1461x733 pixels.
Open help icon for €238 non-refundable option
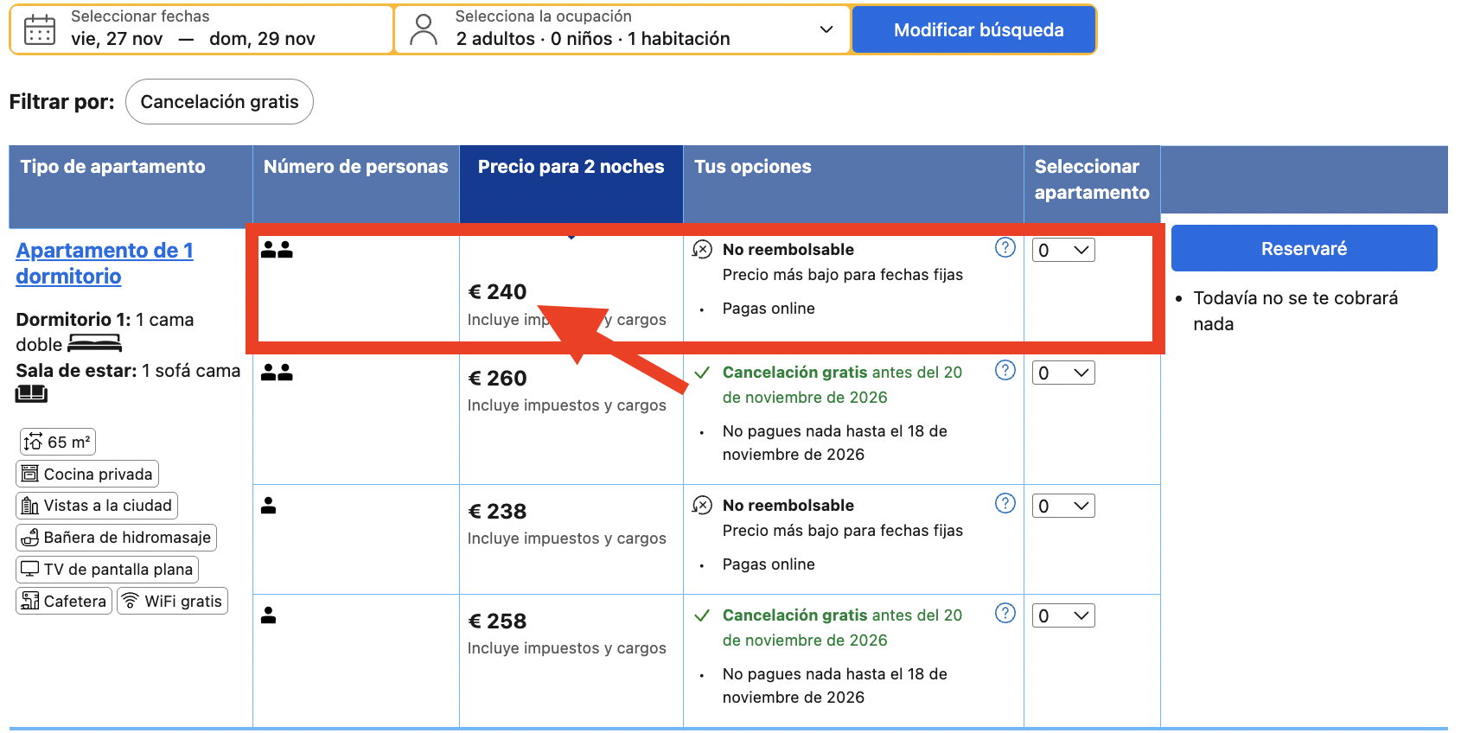pos(1005,503)
